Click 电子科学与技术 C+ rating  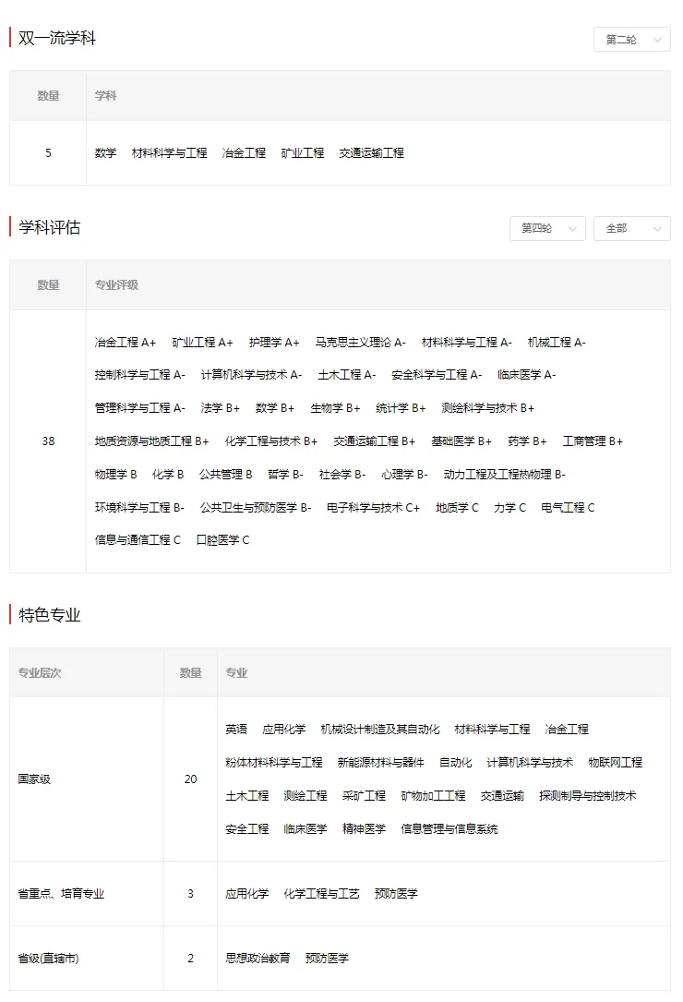tap(373, 507)
